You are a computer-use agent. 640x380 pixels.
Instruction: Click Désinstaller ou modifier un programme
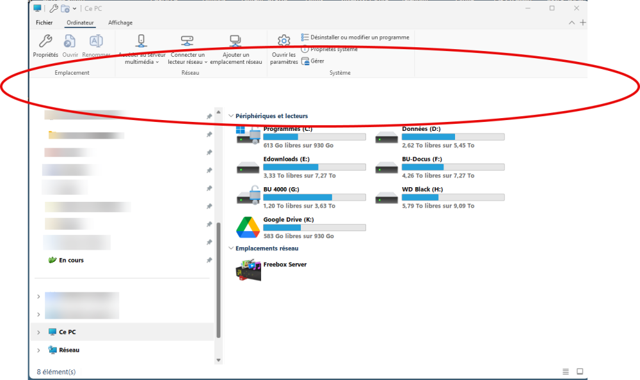point(355,38)
